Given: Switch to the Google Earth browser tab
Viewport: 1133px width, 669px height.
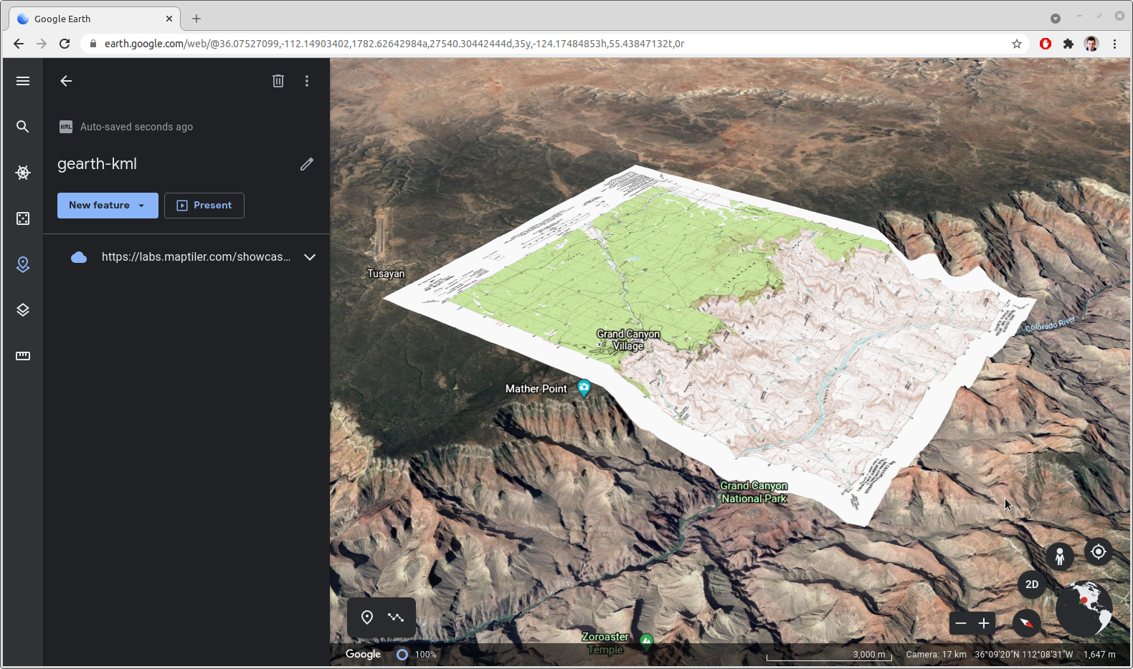Looking at the screenshot, I should (93, 19).
